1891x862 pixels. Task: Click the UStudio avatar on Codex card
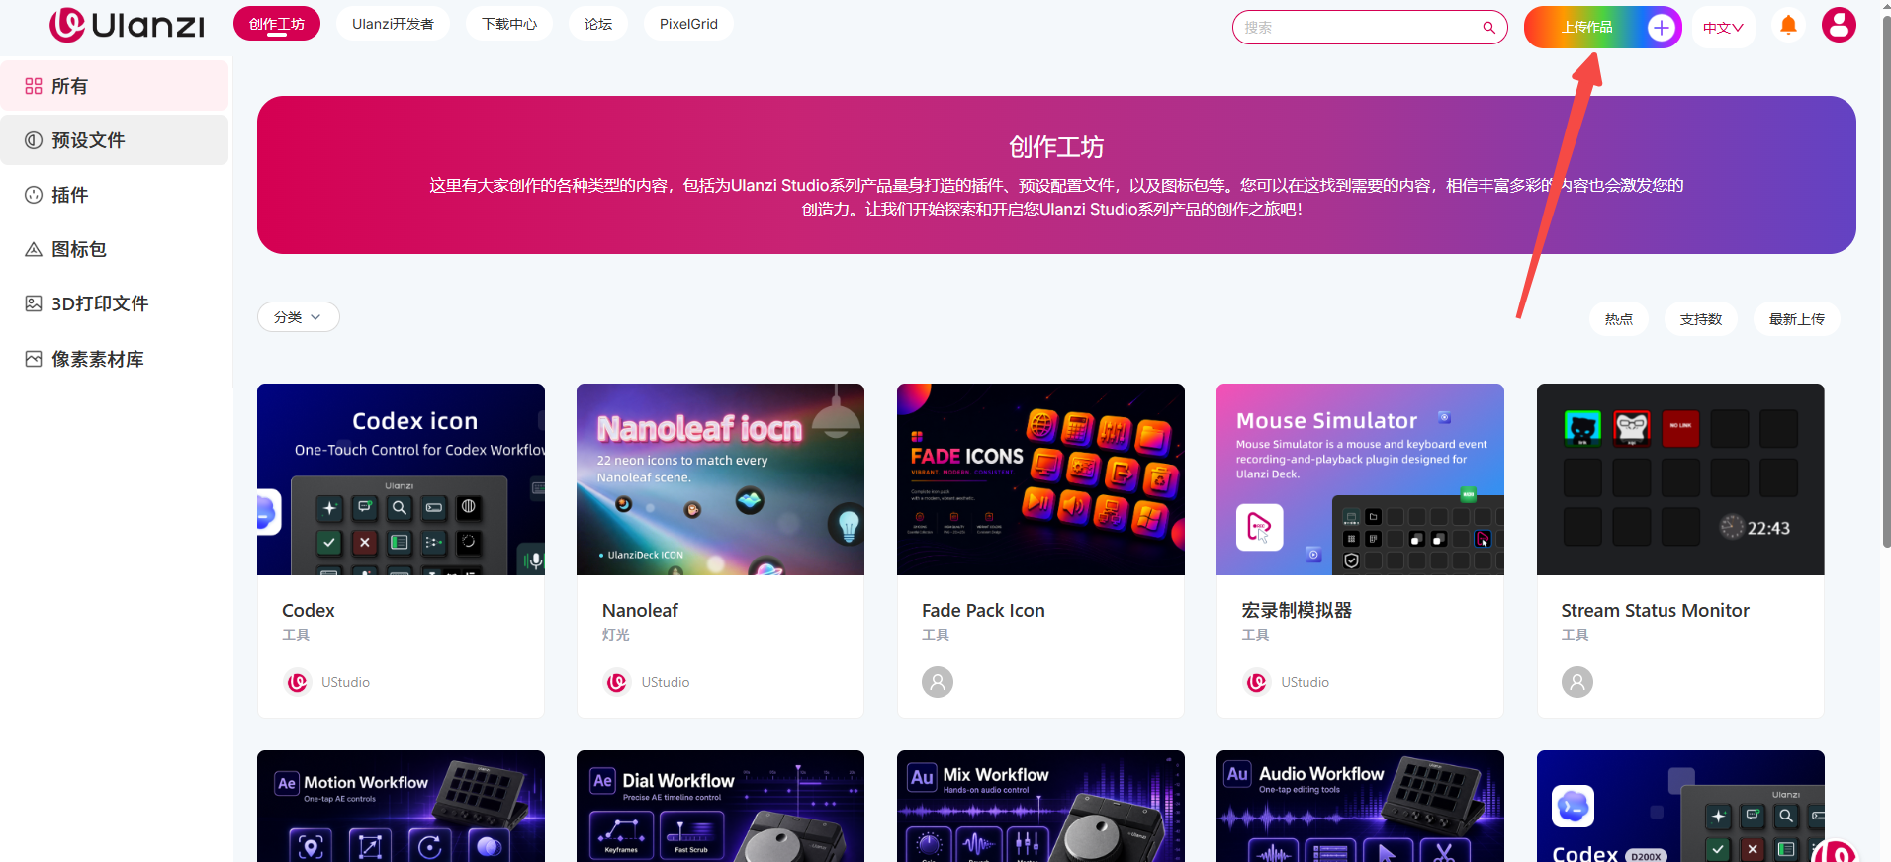click(298, 682)
